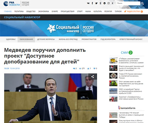Open the СОЦИАЛЬНЫЙ НАВИГАТОР heading link
This screenshot has height=123, width=148.
tap(22, 17)
